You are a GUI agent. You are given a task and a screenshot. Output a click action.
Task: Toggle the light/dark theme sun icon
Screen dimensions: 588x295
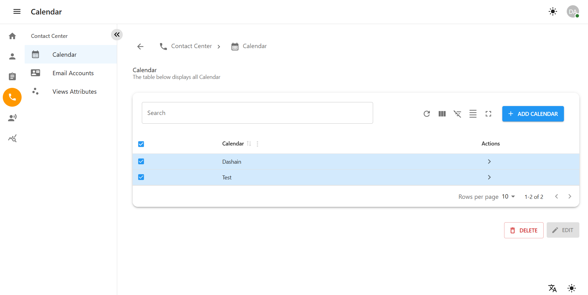tap(553, 12)
